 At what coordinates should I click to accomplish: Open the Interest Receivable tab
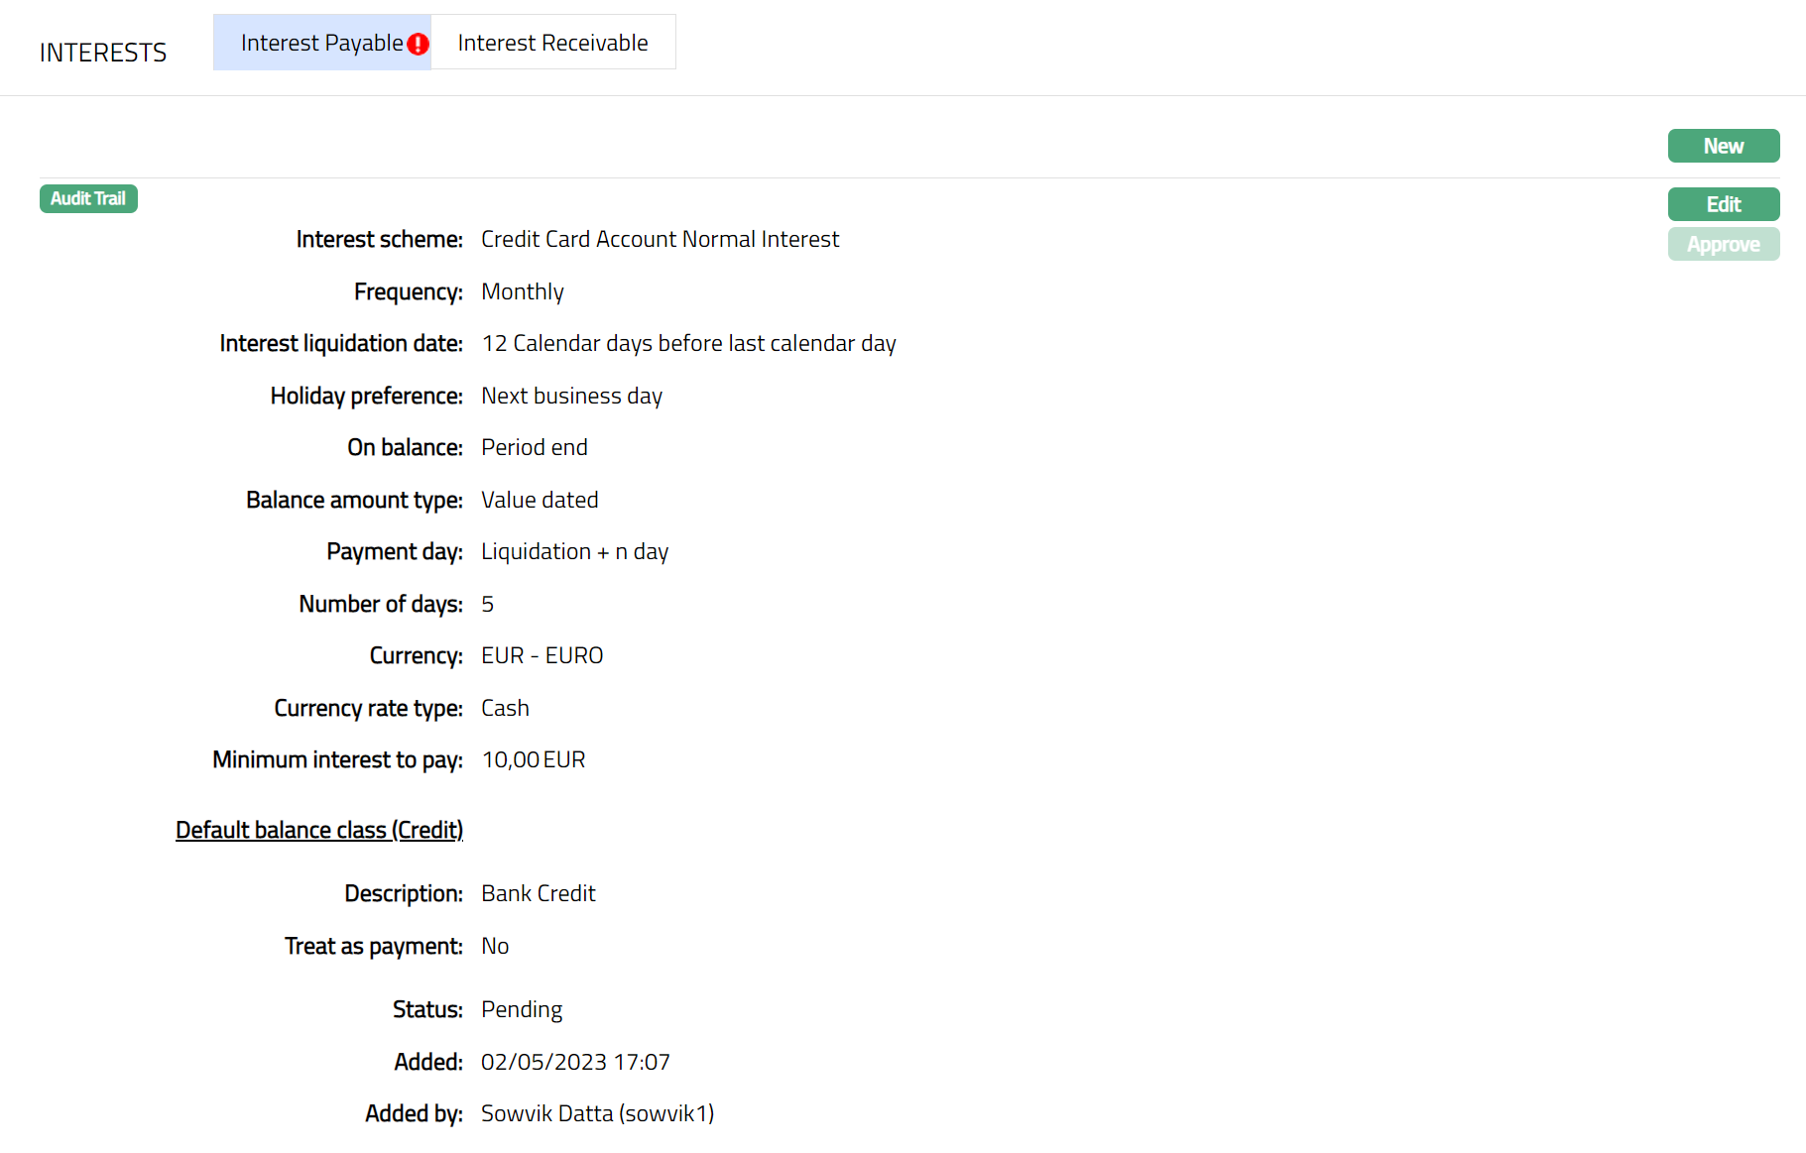click(552, 43)
